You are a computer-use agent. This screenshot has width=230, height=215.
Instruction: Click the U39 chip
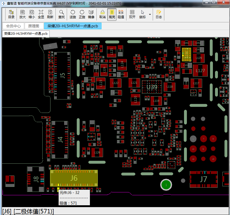pyautogui.click(x=152, y=87)
